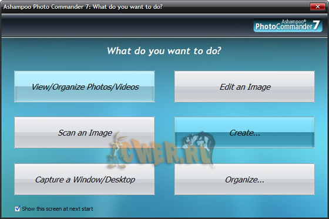Click the Ashampoo Photo Commander 7 title bar text
This screenshot has height=219, width=329.
83,6
